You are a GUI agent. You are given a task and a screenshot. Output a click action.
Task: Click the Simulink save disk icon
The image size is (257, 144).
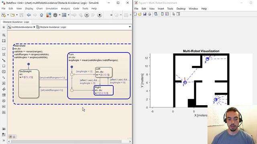coord(21,15)
